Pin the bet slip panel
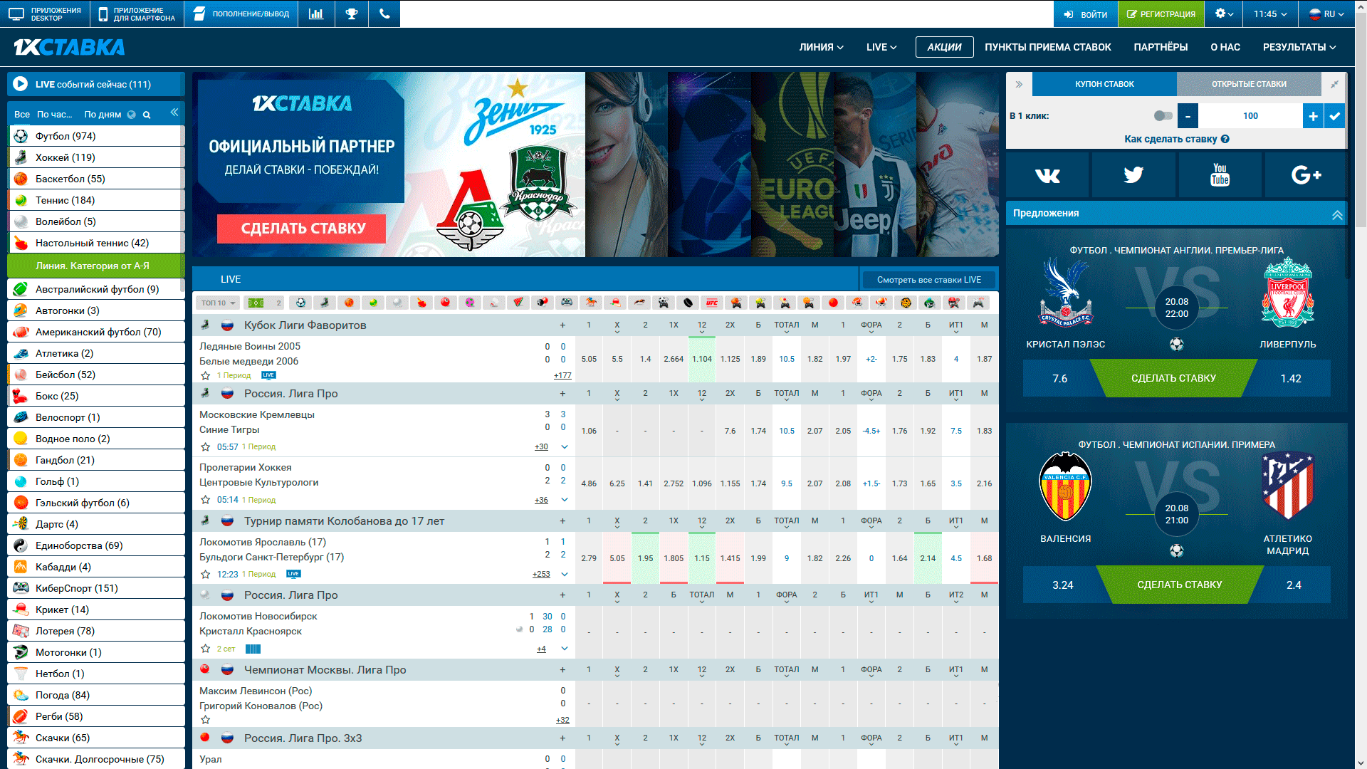This screenshot has height=769, width=1367. click(x=1334, y=84)
